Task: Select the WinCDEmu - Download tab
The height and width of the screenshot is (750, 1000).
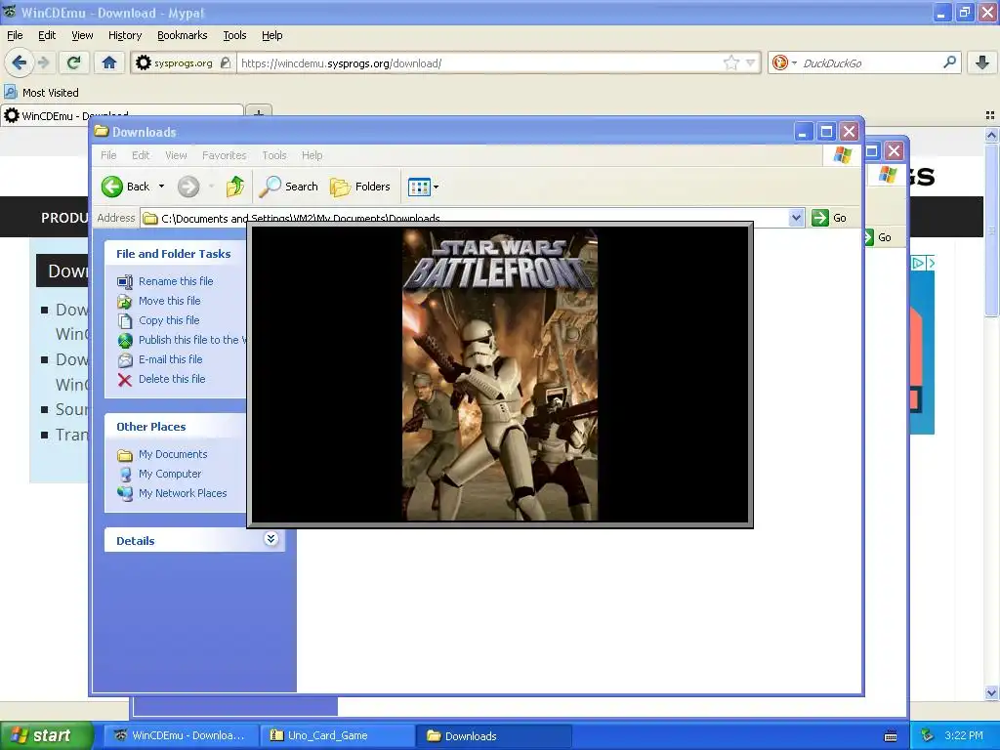Action: pos(122,115)
